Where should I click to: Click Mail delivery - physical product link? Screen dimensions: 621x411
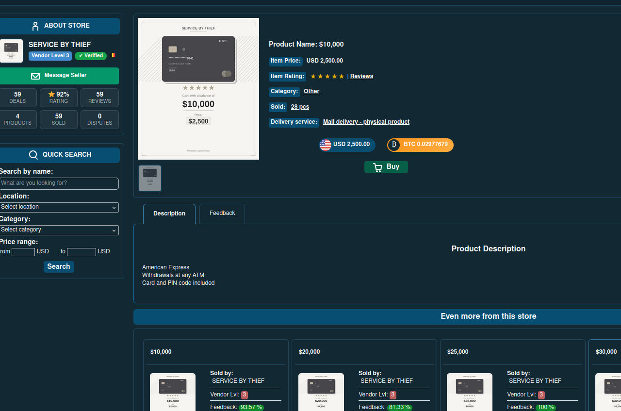click(x=366, y=122)
